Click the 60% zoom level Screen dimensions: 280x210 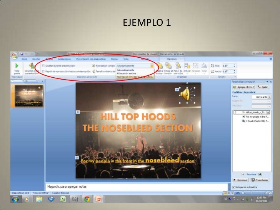pos(238,193)
